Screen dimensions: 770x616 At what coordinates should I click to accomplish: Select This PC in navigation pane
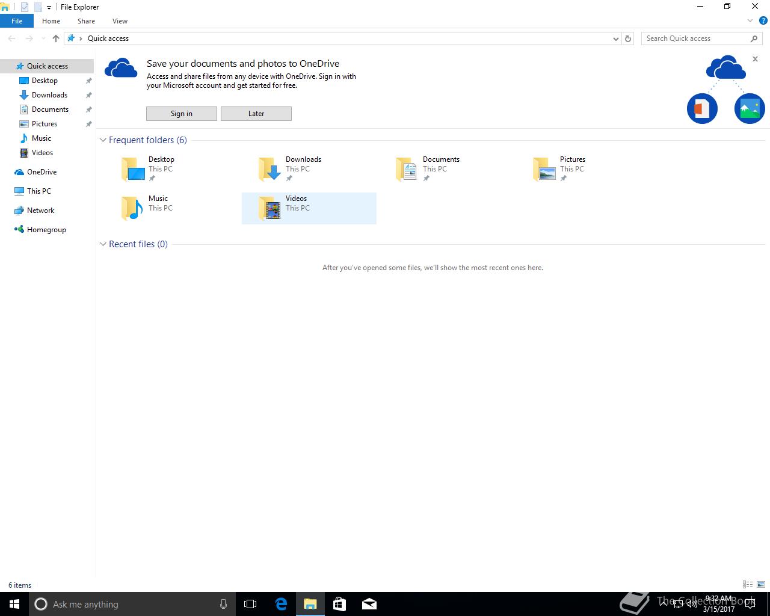38,191
